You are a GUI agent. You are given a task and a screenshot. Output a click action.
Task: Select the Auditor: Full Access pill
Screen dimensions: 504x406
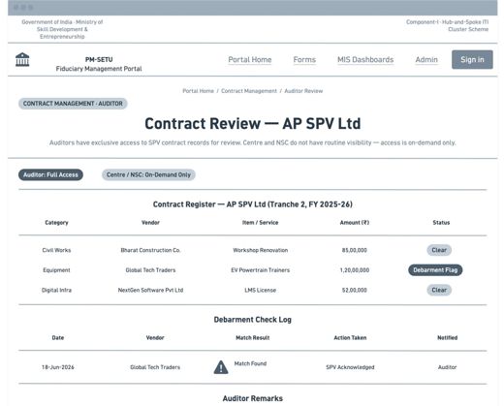(50, 174)
